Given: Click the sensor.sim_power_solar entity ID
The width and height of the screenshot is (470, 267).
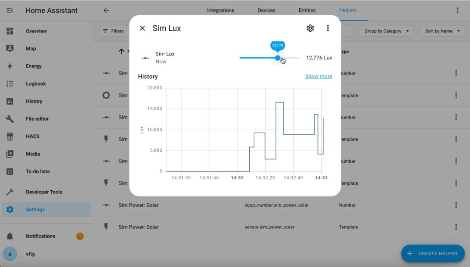Looking at the screenshot, I should click(x=269, y=227).
